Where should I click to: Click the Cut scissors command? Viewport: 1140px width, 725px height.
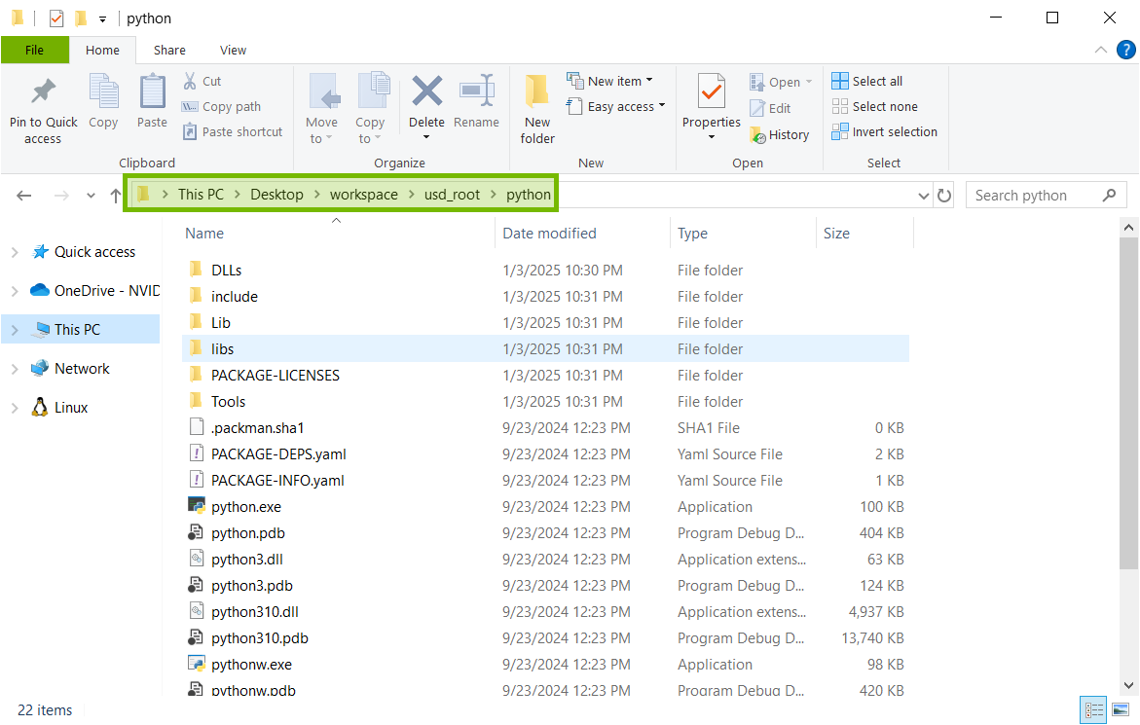point(202,82)
